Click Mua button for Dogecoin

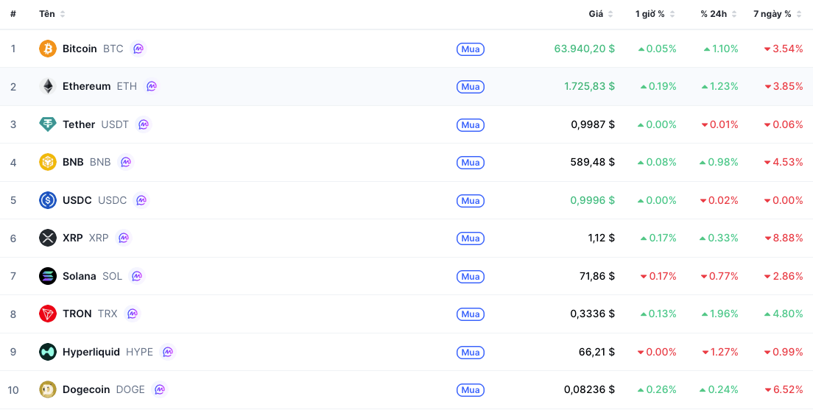[x=471, y=390]
